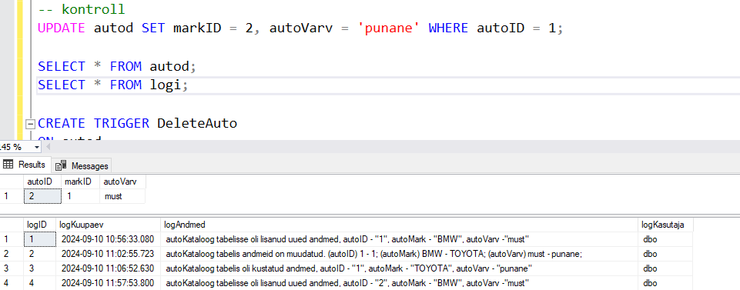Click date cell 2024-09-10 10:56:33.080
The width and height of the screenshot is (740, 290).
click(108, 239)
